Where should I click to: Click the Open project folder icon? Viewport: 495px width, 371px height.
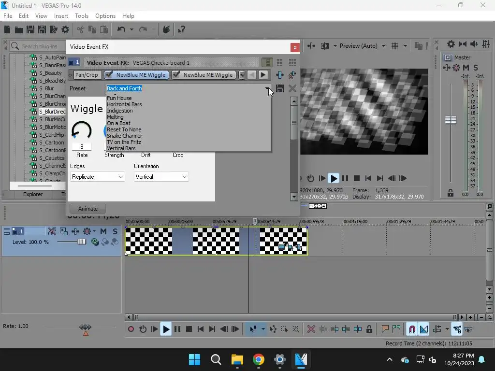click(19, 29)
